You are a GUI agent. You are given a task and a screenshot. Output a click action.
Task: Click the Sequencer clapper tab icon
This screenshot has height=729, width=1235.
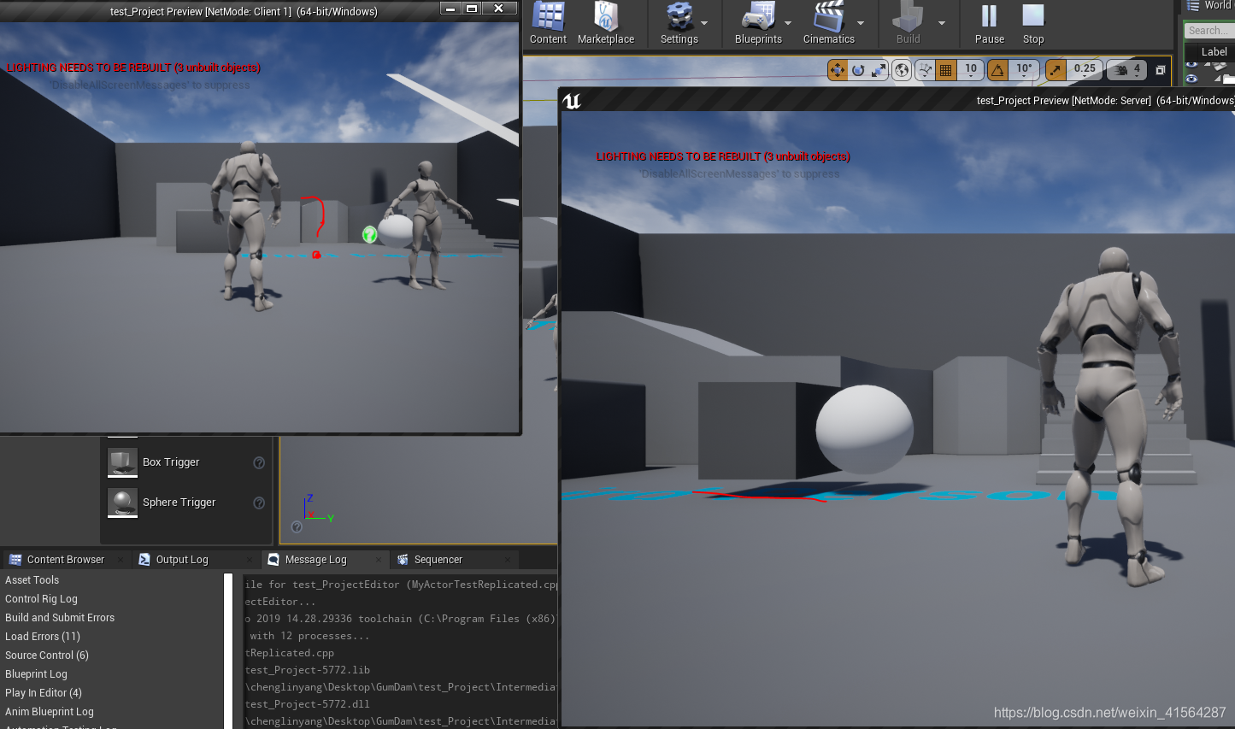coord(403,560)
